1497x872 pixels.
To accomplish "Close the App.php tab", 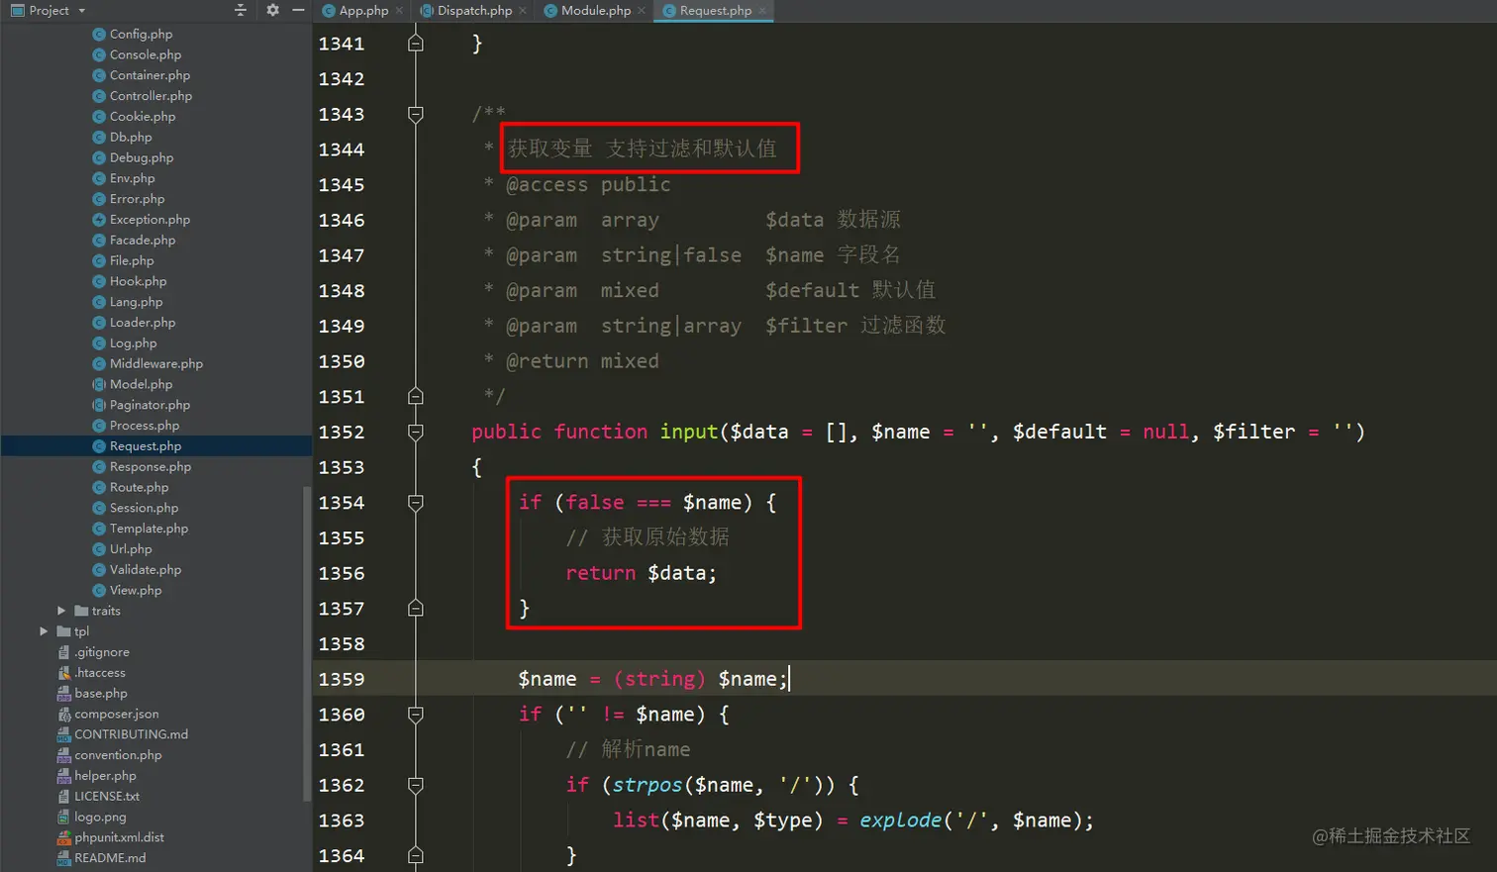I will [x=399, y=11].
